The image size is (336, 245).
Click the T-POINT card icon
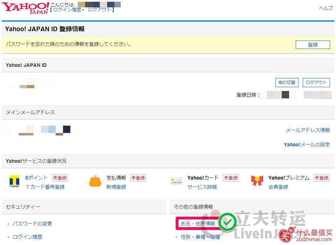tap(14, 182)
